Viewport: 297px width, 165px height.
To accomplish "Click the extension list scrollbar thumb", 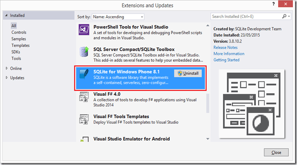I will point(208,103).
